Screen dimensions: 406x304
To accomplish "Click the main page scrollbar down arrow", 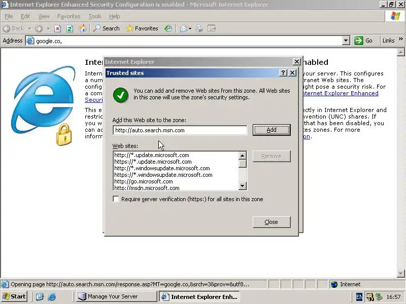I will coord(400,273).
